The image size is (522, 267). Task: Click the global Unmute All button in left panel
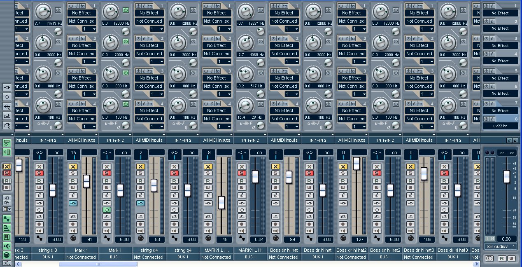(x=7, y=166)
